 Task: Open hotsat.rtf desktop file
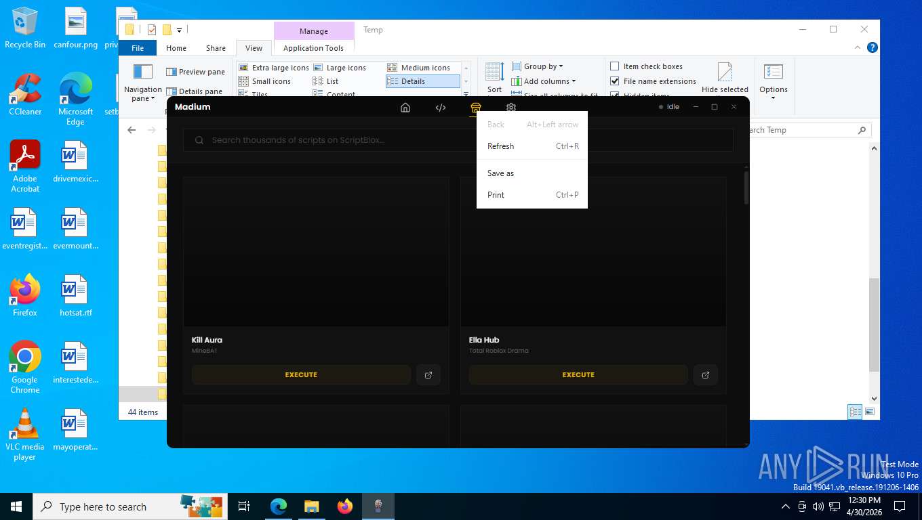point(75,295)
